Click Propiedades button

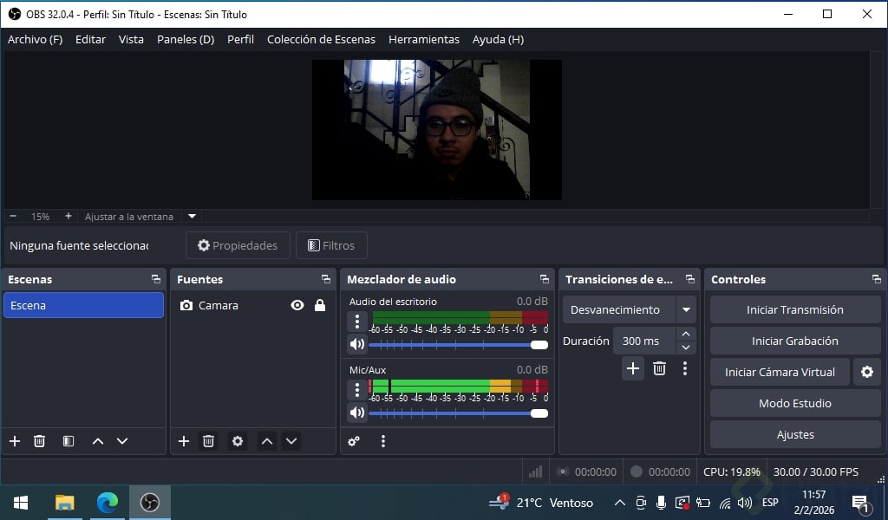tap(238, 245)
